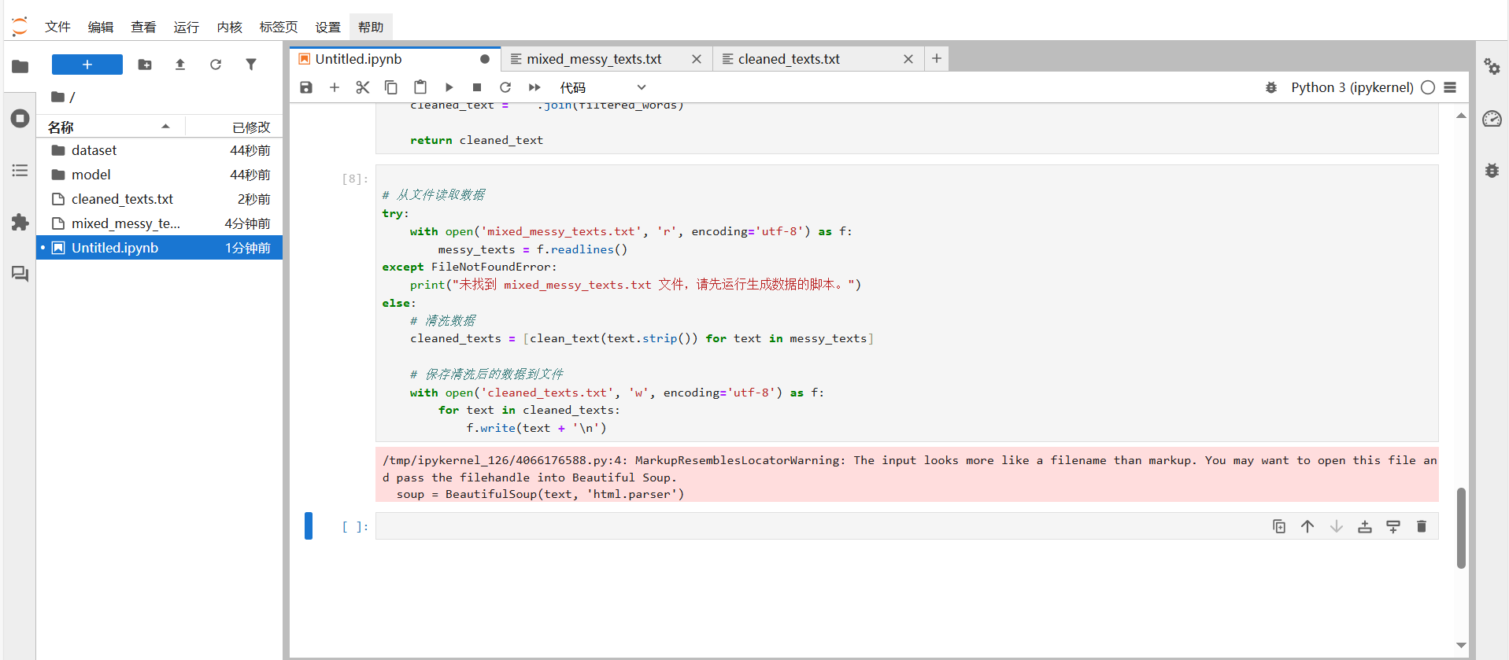Open the extension manager panel
The width and height of the screenshot is (1509, 660).
[20, 223]
